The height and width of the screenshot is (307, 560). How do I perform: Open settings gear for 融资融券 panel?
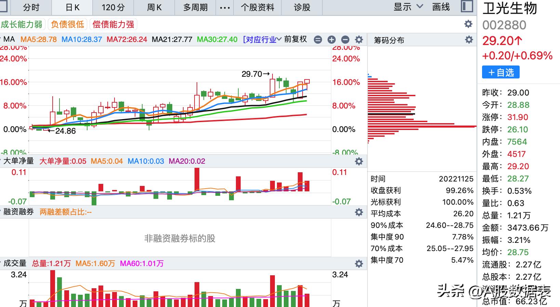[x=359, y=212]
